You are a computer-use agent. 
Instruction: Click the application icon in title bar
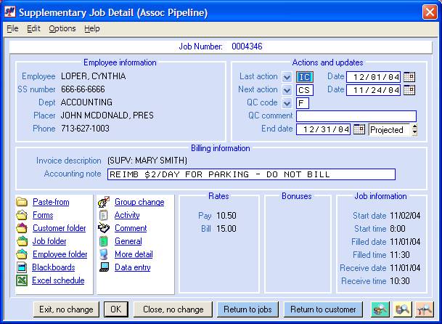click(10, 12)
